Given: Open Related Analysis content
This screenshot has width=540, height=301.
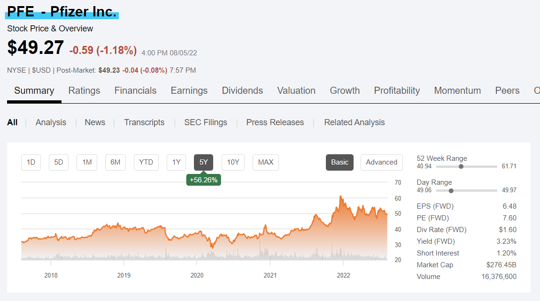Looking at the screenshot, I should [355, 122].
